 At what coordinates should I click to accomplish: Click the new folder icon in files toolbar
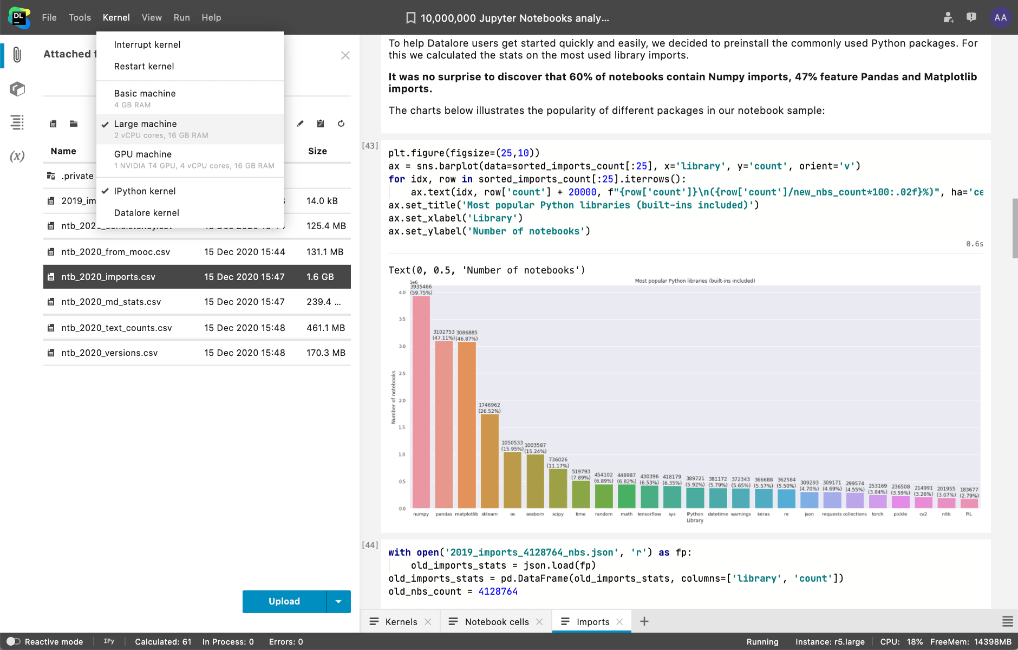[x=74, y=124]
